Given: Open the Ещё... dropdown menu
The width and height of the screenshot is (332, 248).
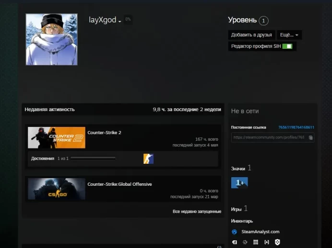Looking at the screenshot, I should (x=289, y=35).
